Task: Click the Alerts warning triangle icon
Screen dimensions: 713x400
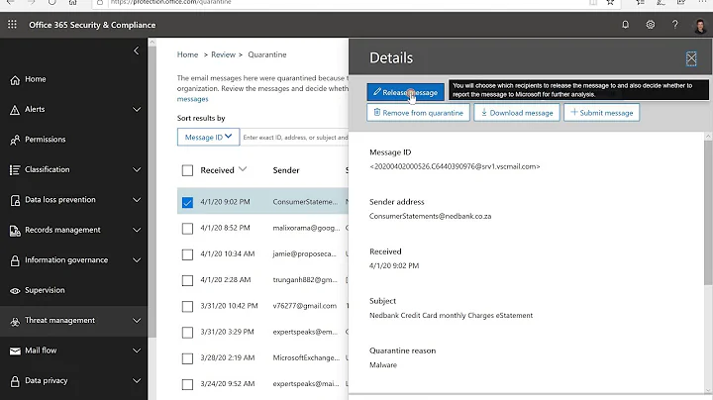Action: pos(15,110)
